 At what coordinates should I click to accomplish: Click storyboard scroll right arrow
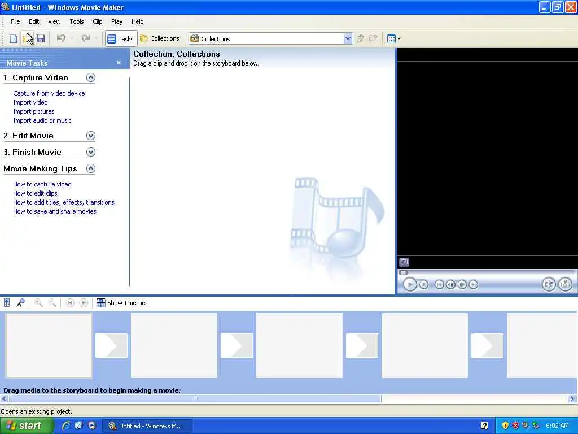[x=572, y=399]
